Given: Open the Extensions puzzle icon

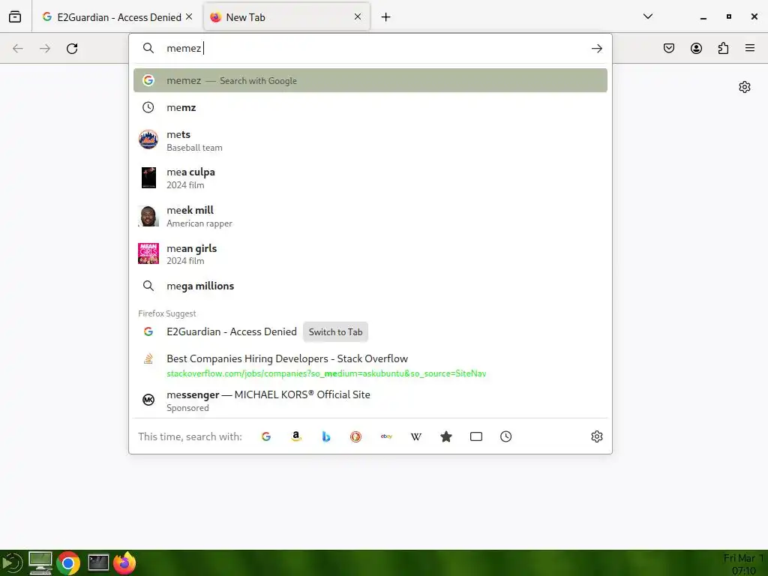Looking at the screenshot, I should (723, 48).
